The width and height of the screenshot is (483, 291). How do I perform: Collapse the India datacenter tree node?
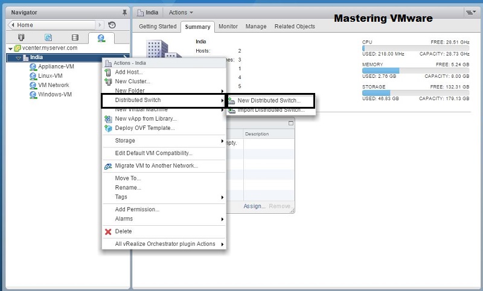point(19,58)
